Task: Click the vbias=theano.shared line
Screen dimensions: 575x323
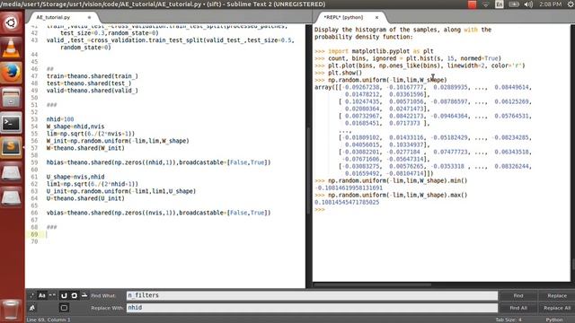Action: [158, 213]
